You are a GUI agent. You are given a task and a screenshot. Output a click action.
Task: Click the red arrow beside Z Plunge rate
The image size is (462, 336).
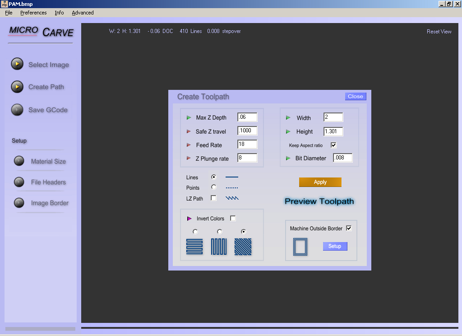click(189, 158)
